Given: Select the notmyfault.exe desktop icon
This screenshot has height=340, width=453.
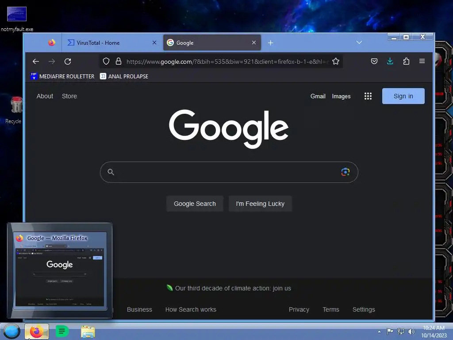Looking at the screenshot, I should [x=17, y=19].
